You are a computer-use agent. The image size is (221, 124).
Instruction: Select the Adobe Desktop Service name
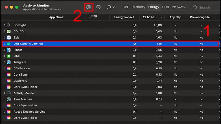click(29, 112)
